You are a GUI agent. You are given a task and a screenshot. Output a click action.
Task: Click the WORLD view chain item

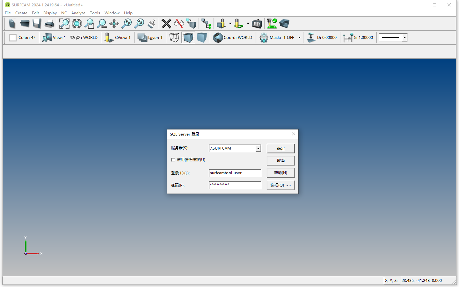click(84, 38)
